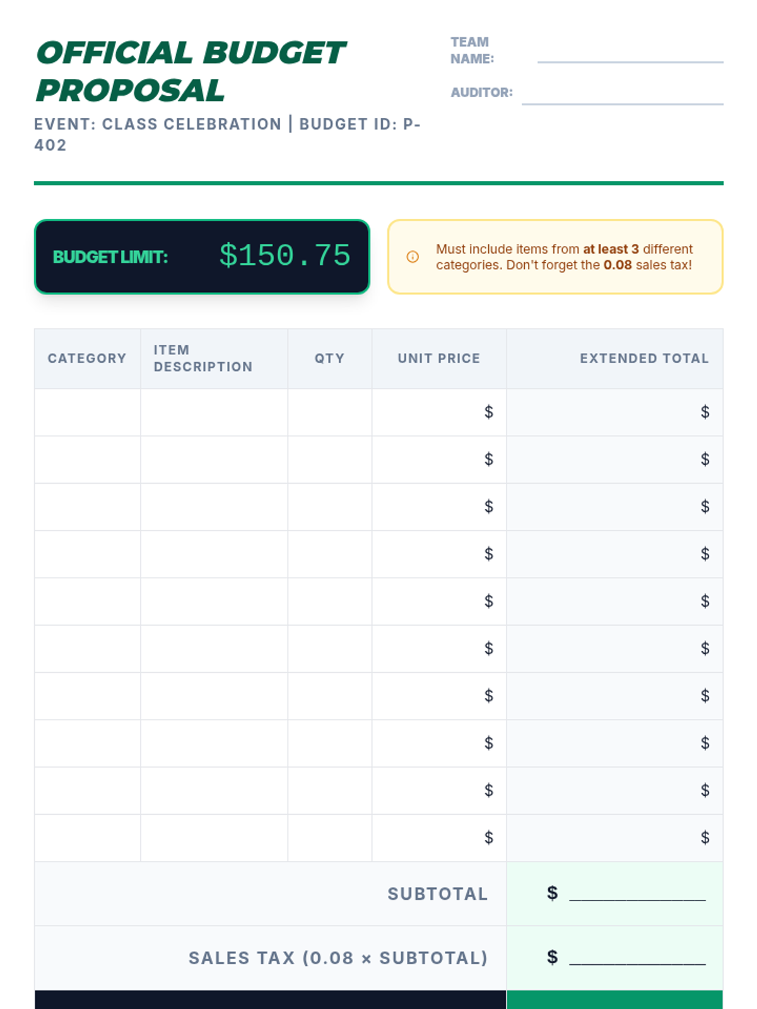This screenshot has width=757, height=1009.
Task: Click the $150.75 budget limit amount
Action: (285, 256)
